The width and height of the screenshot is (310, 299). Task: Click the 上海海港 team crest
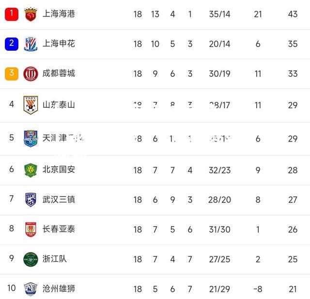coord(31,14)
